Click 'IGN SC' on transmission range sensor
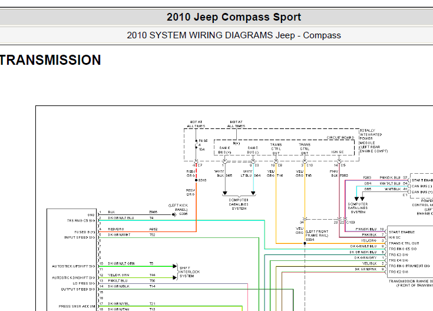The height and width of the screenshot is (311, 433). [395, 237]
